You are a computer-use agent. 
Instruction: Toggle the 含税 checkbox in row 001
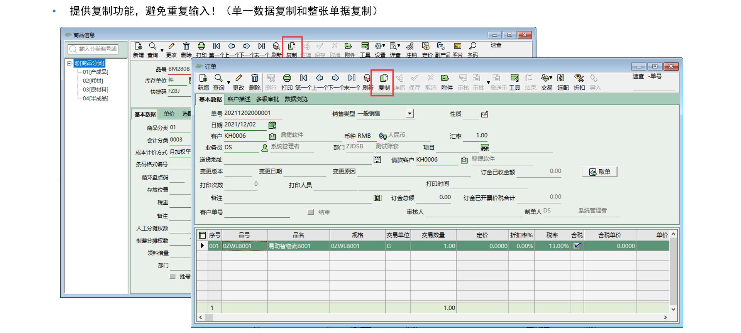tap(577, 246)
